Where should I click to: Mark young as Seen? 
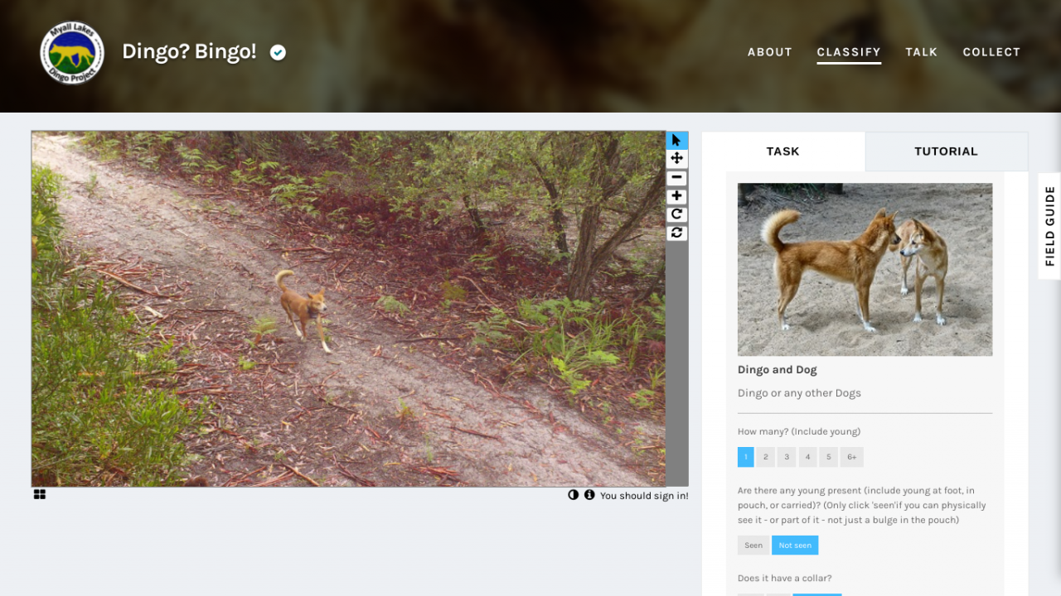pos(753,546)
